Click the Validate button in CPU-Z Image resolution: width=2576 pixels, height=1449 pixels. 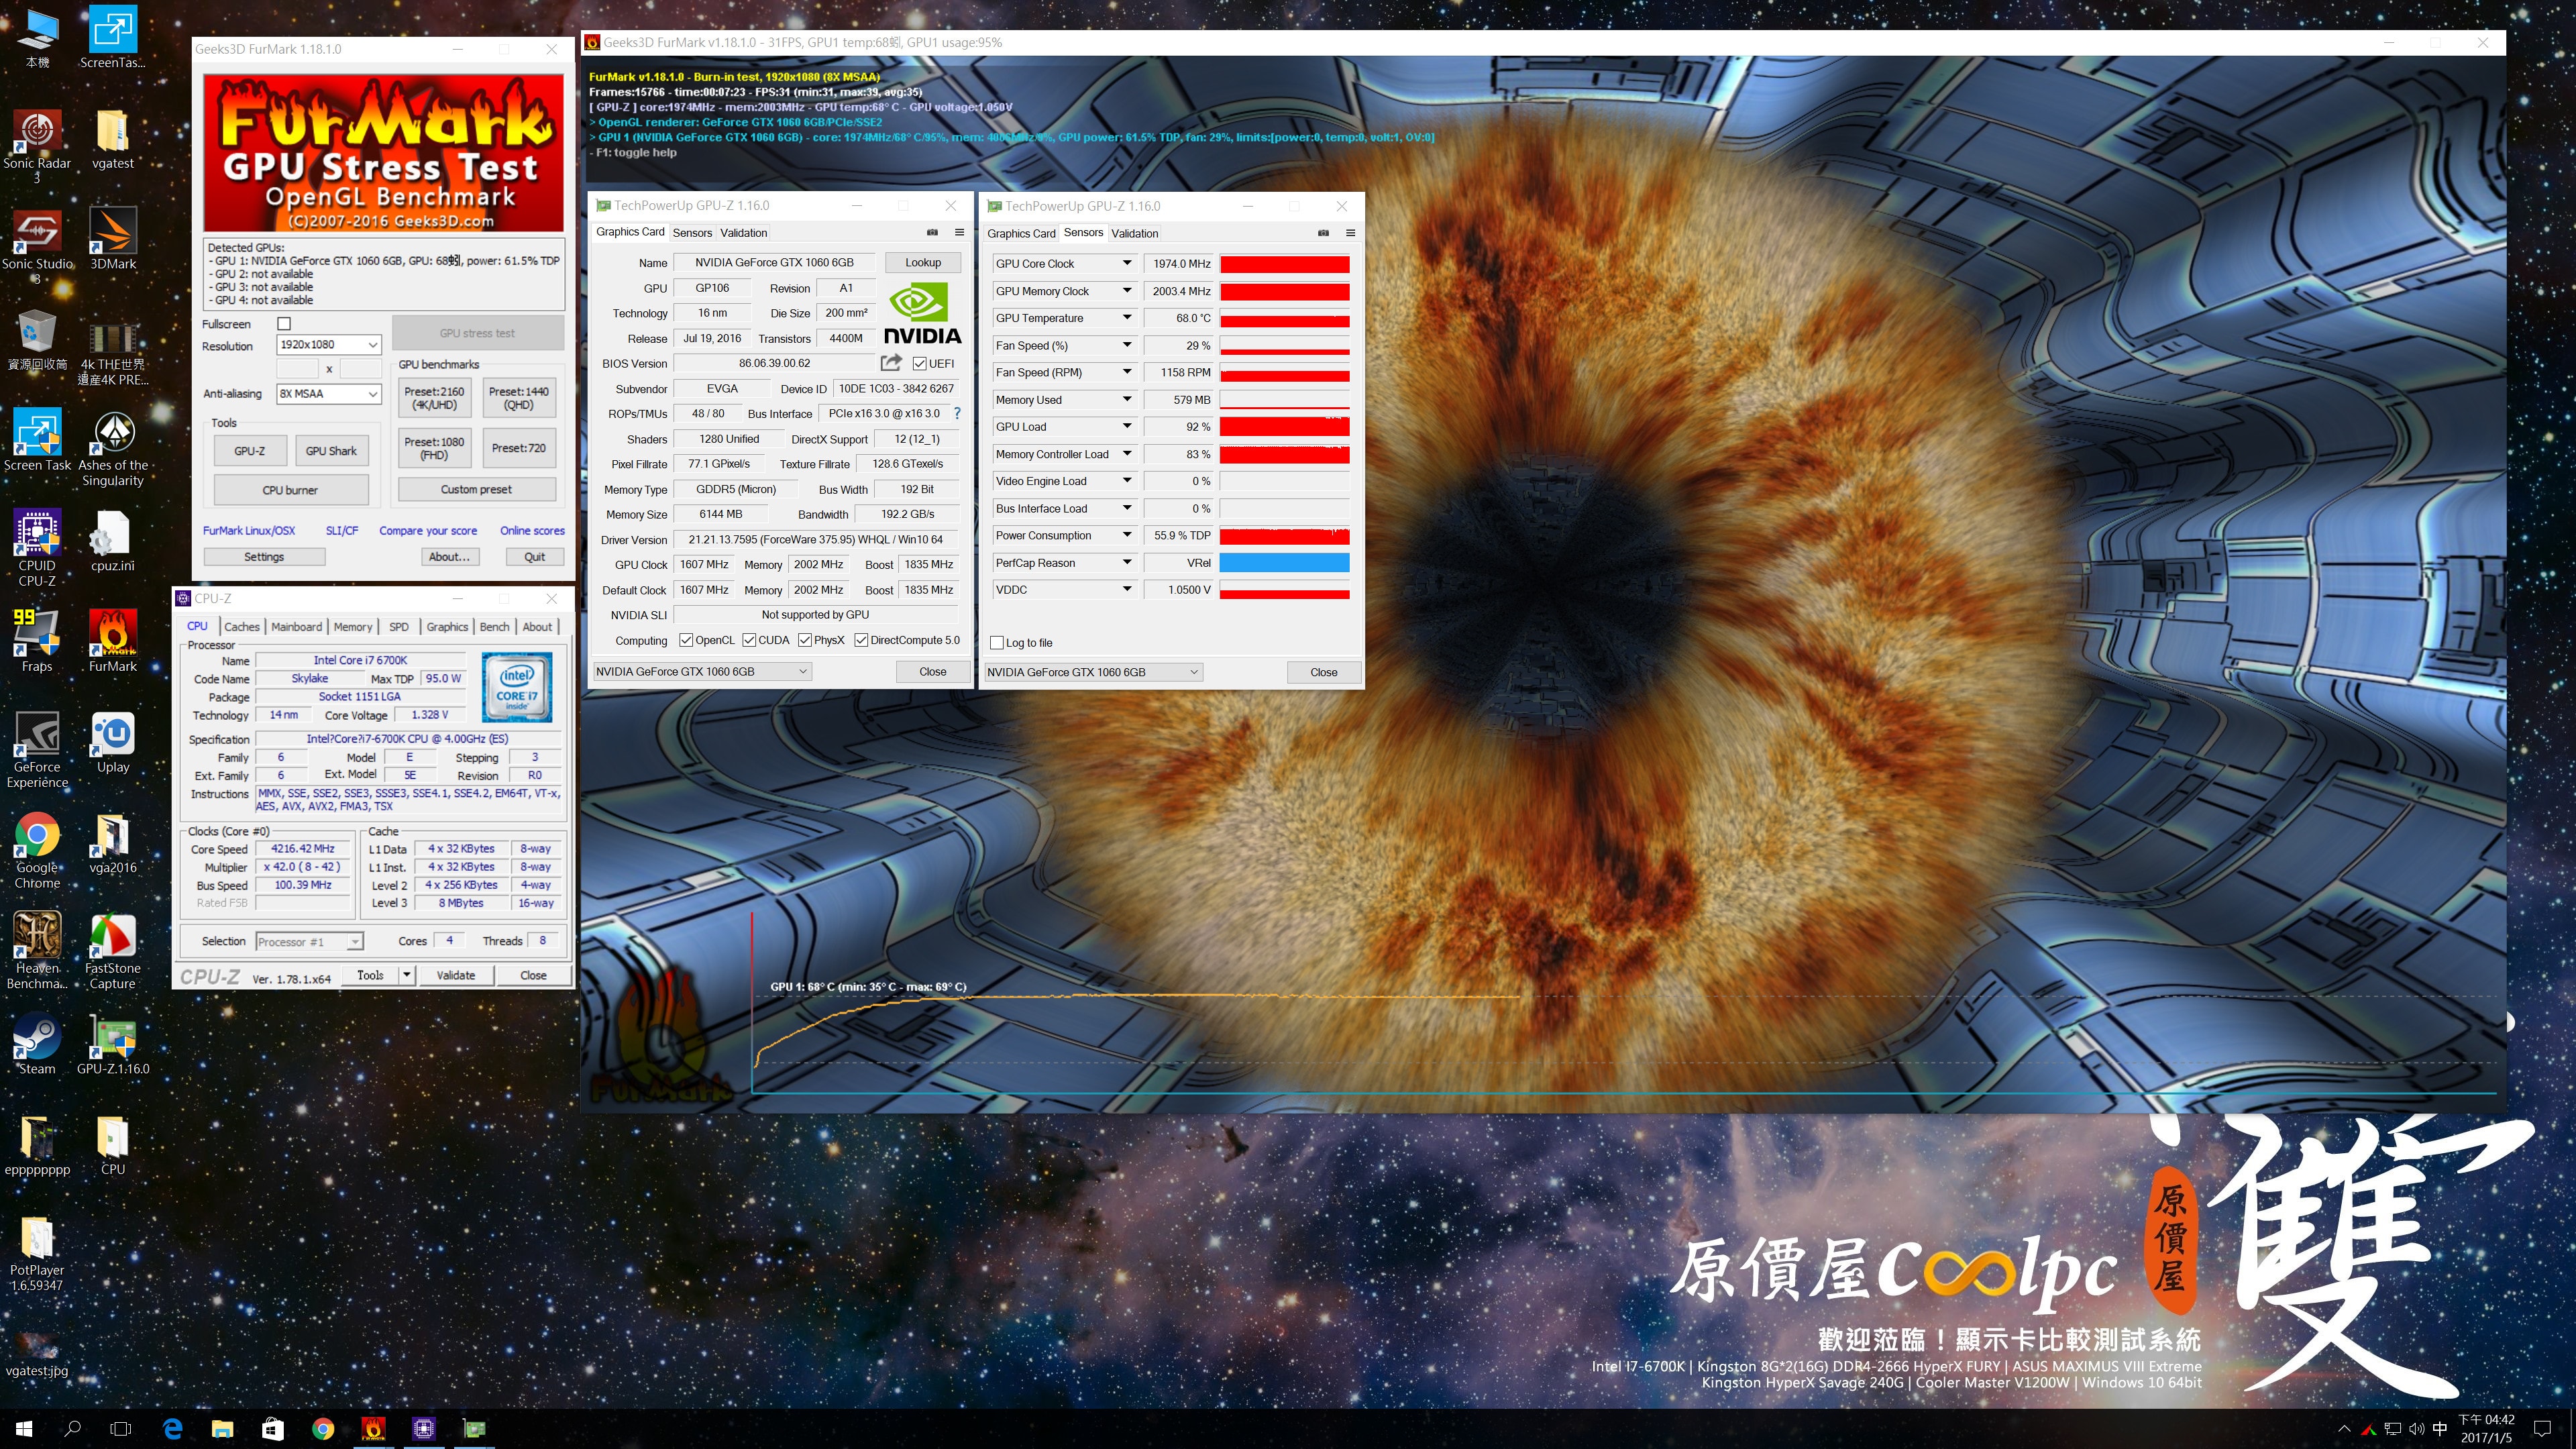(x=456, y=975)
